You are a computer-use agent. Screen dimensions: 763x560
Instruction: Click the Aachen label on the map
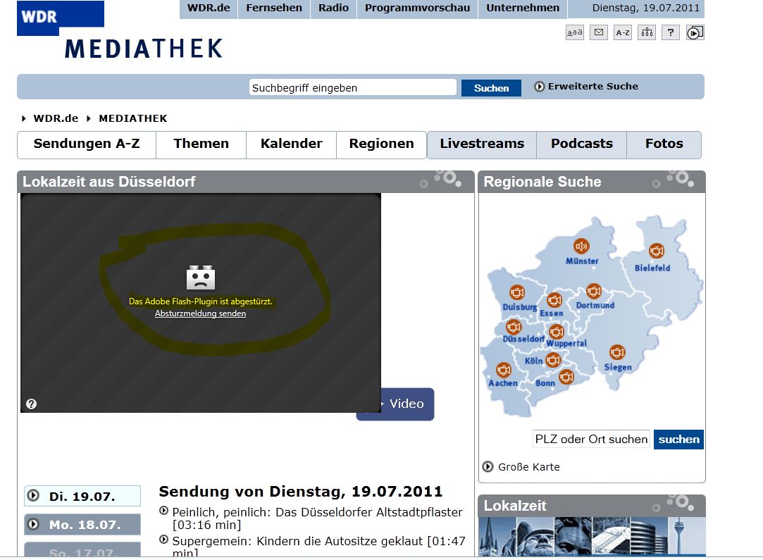503,383
